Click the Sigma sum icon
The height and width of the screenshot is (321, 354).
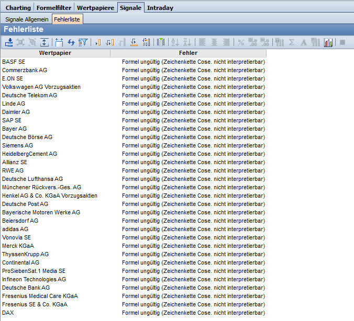pos(292,42)
